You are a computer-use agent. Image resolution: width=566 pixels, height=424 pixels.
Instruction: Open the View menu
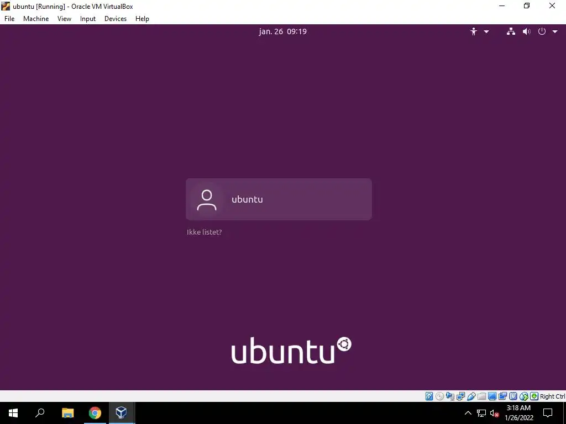coord(64,19)
